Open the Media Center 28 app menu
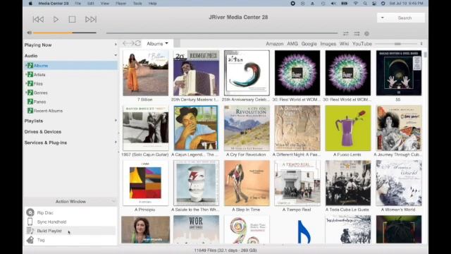 54,4
